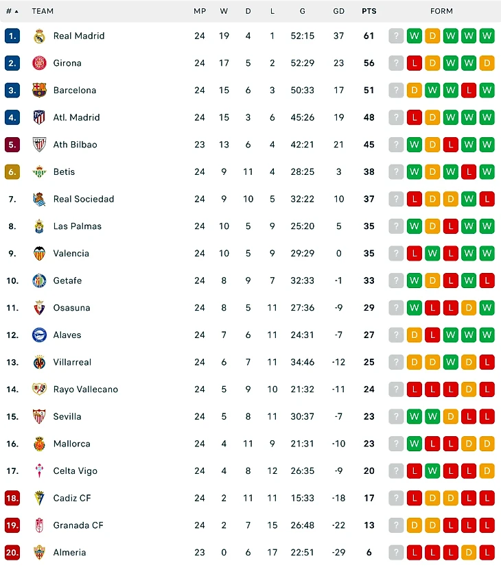Sort by GD column header
Viewport: 501px width, 574px height.
pyautogui.click(x=339, y=12)
